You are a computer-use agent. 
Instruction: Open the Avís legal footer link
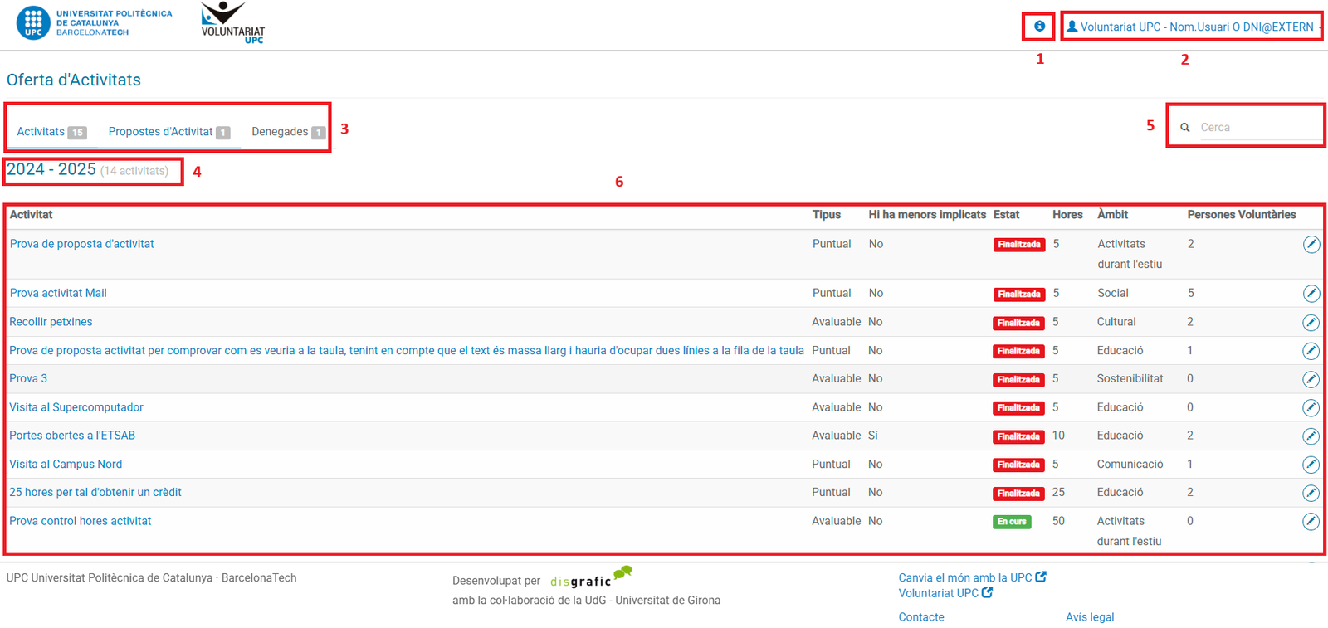(x=1089, y=617)
